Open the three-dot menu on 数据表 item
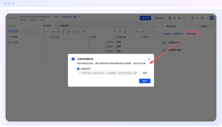The width and height of the screenshot is (222, 127). pos(35,32)
